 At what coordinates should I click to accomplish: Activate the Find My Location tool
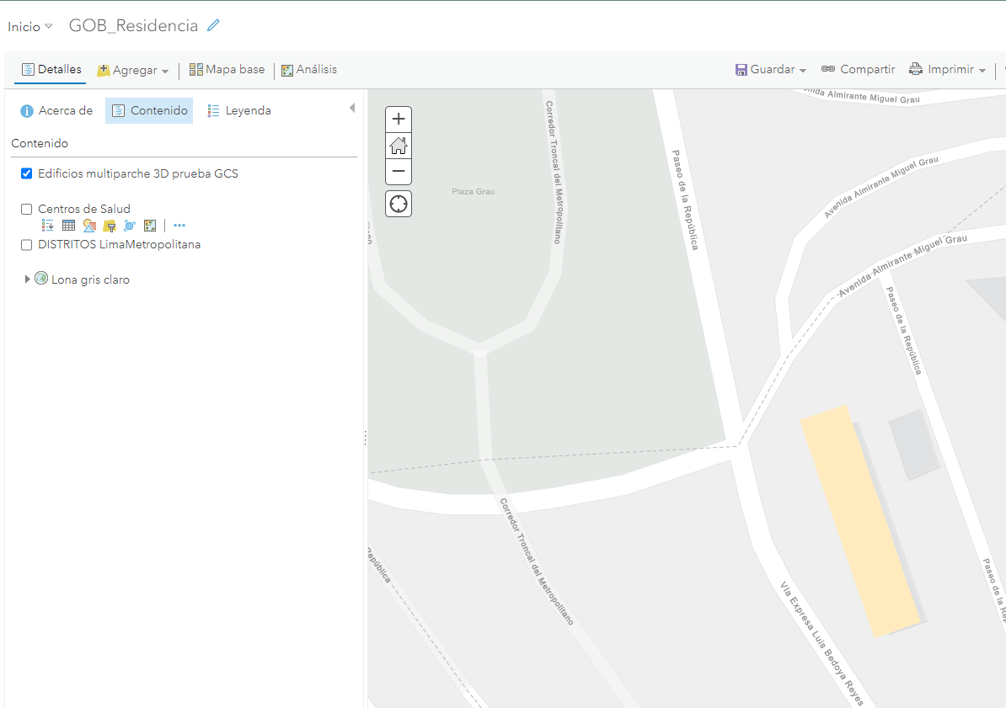(398, 203)
